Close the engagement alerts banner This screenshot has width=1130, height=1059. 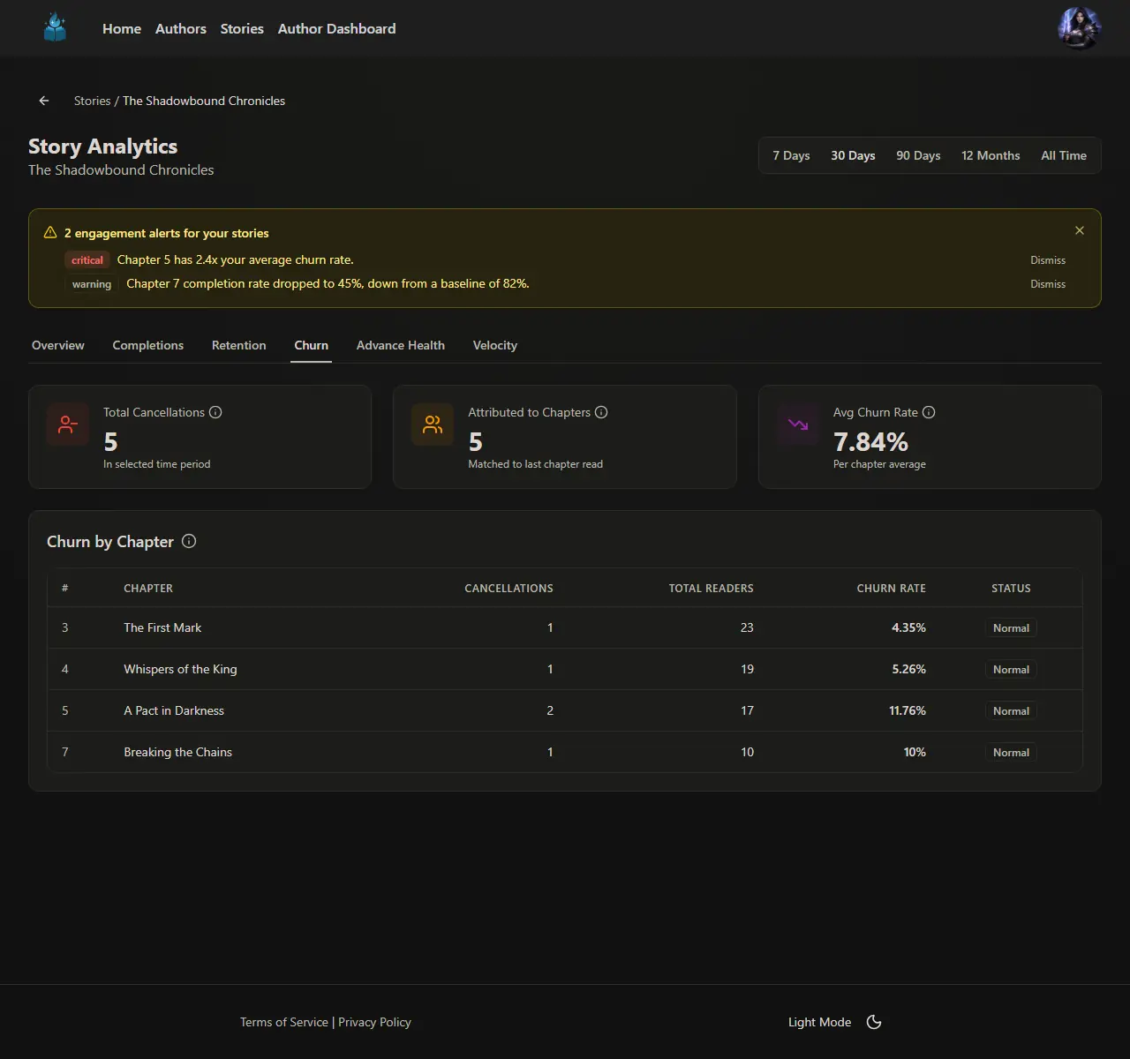click(1079, 230)
